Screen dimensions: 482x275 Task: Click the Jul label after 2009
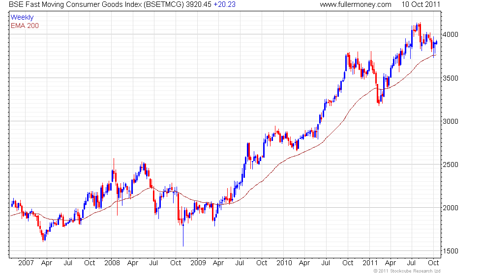(240, 263)
